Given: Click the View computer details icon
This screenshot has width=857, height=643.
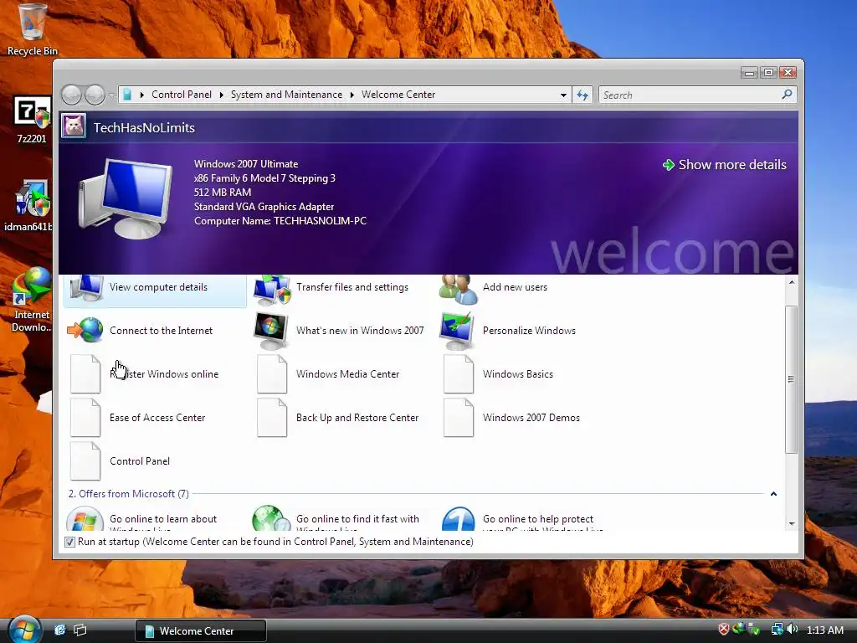Looking at the screenshot, I should pos(86,288).
